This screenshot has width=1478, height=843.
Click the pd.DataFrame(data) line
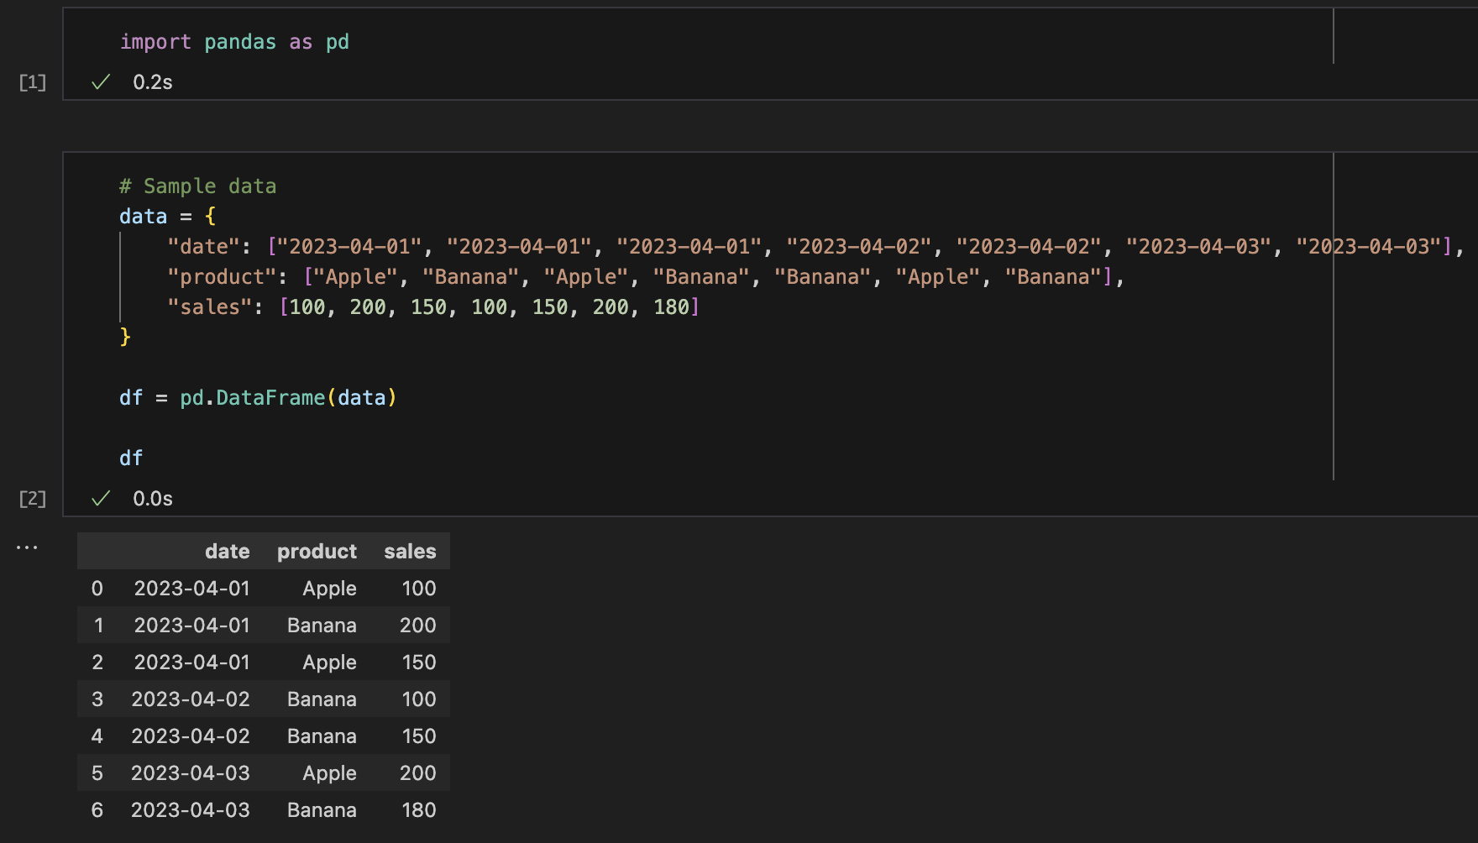point(258,398)
